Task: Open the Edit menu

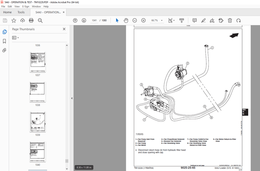Action: tap(10, 7)
